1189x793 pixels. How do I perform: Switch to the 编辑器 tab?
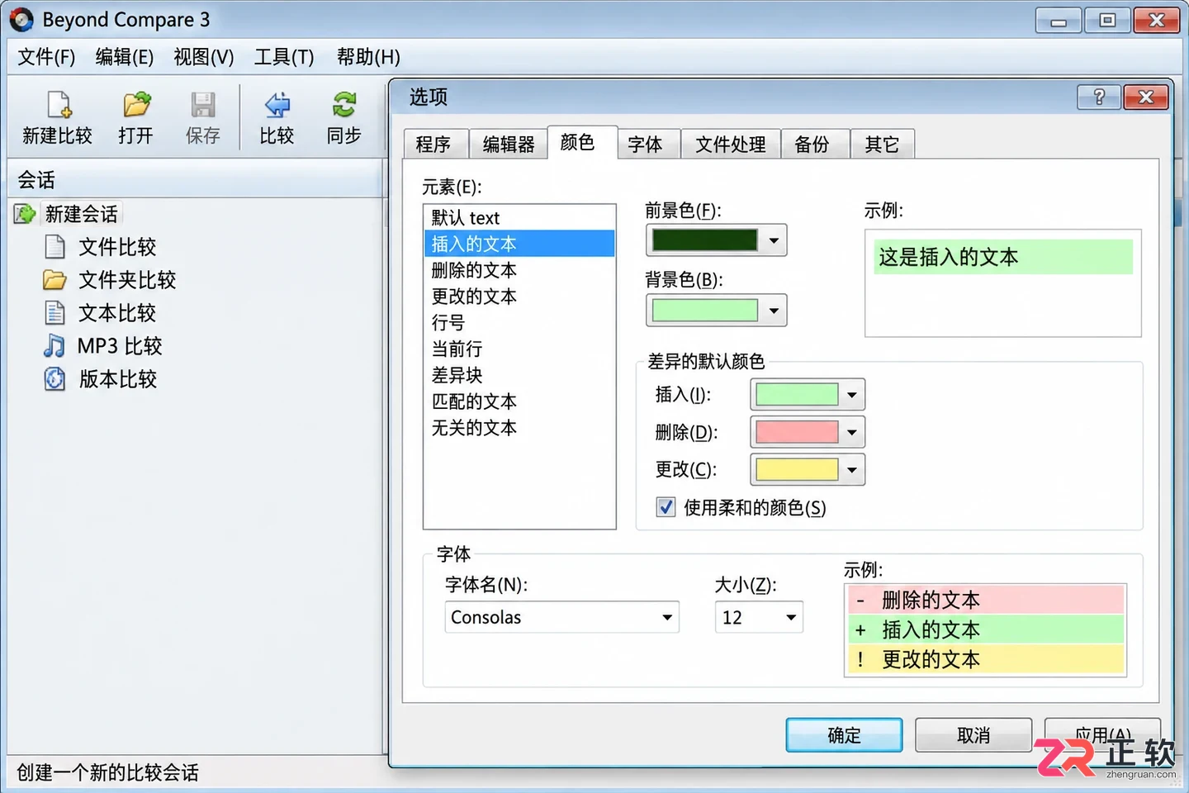509,145
